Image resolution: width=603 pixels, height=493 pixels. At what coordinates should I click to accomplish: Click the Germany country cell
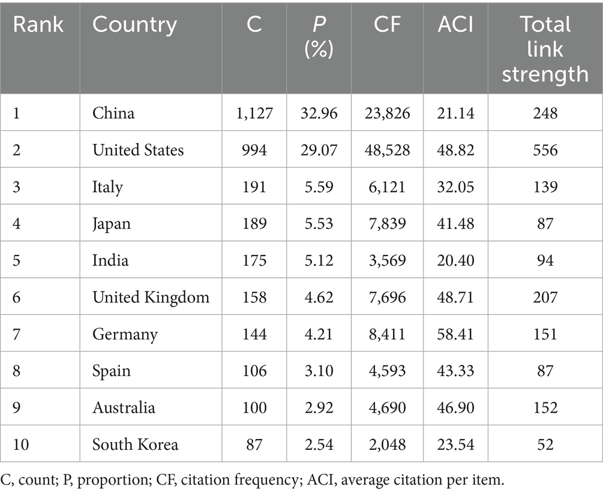125,334
